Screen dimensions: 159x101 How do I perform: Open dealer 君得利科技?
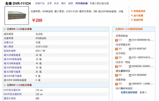tap(122, 36)
